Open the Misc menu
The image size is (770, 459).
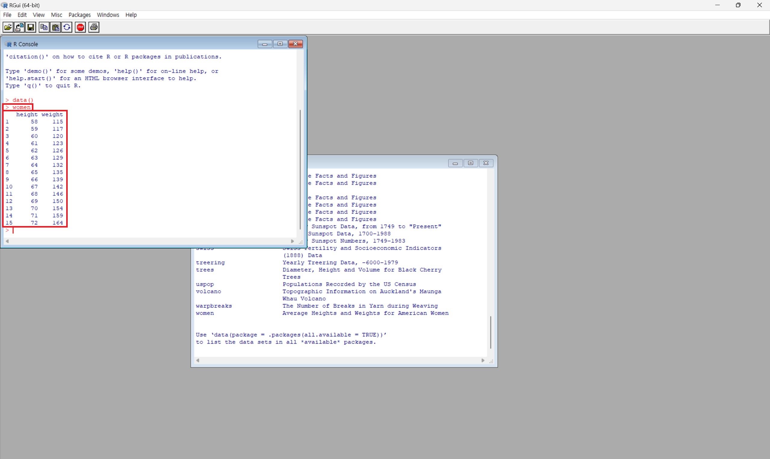click(56, 15)
